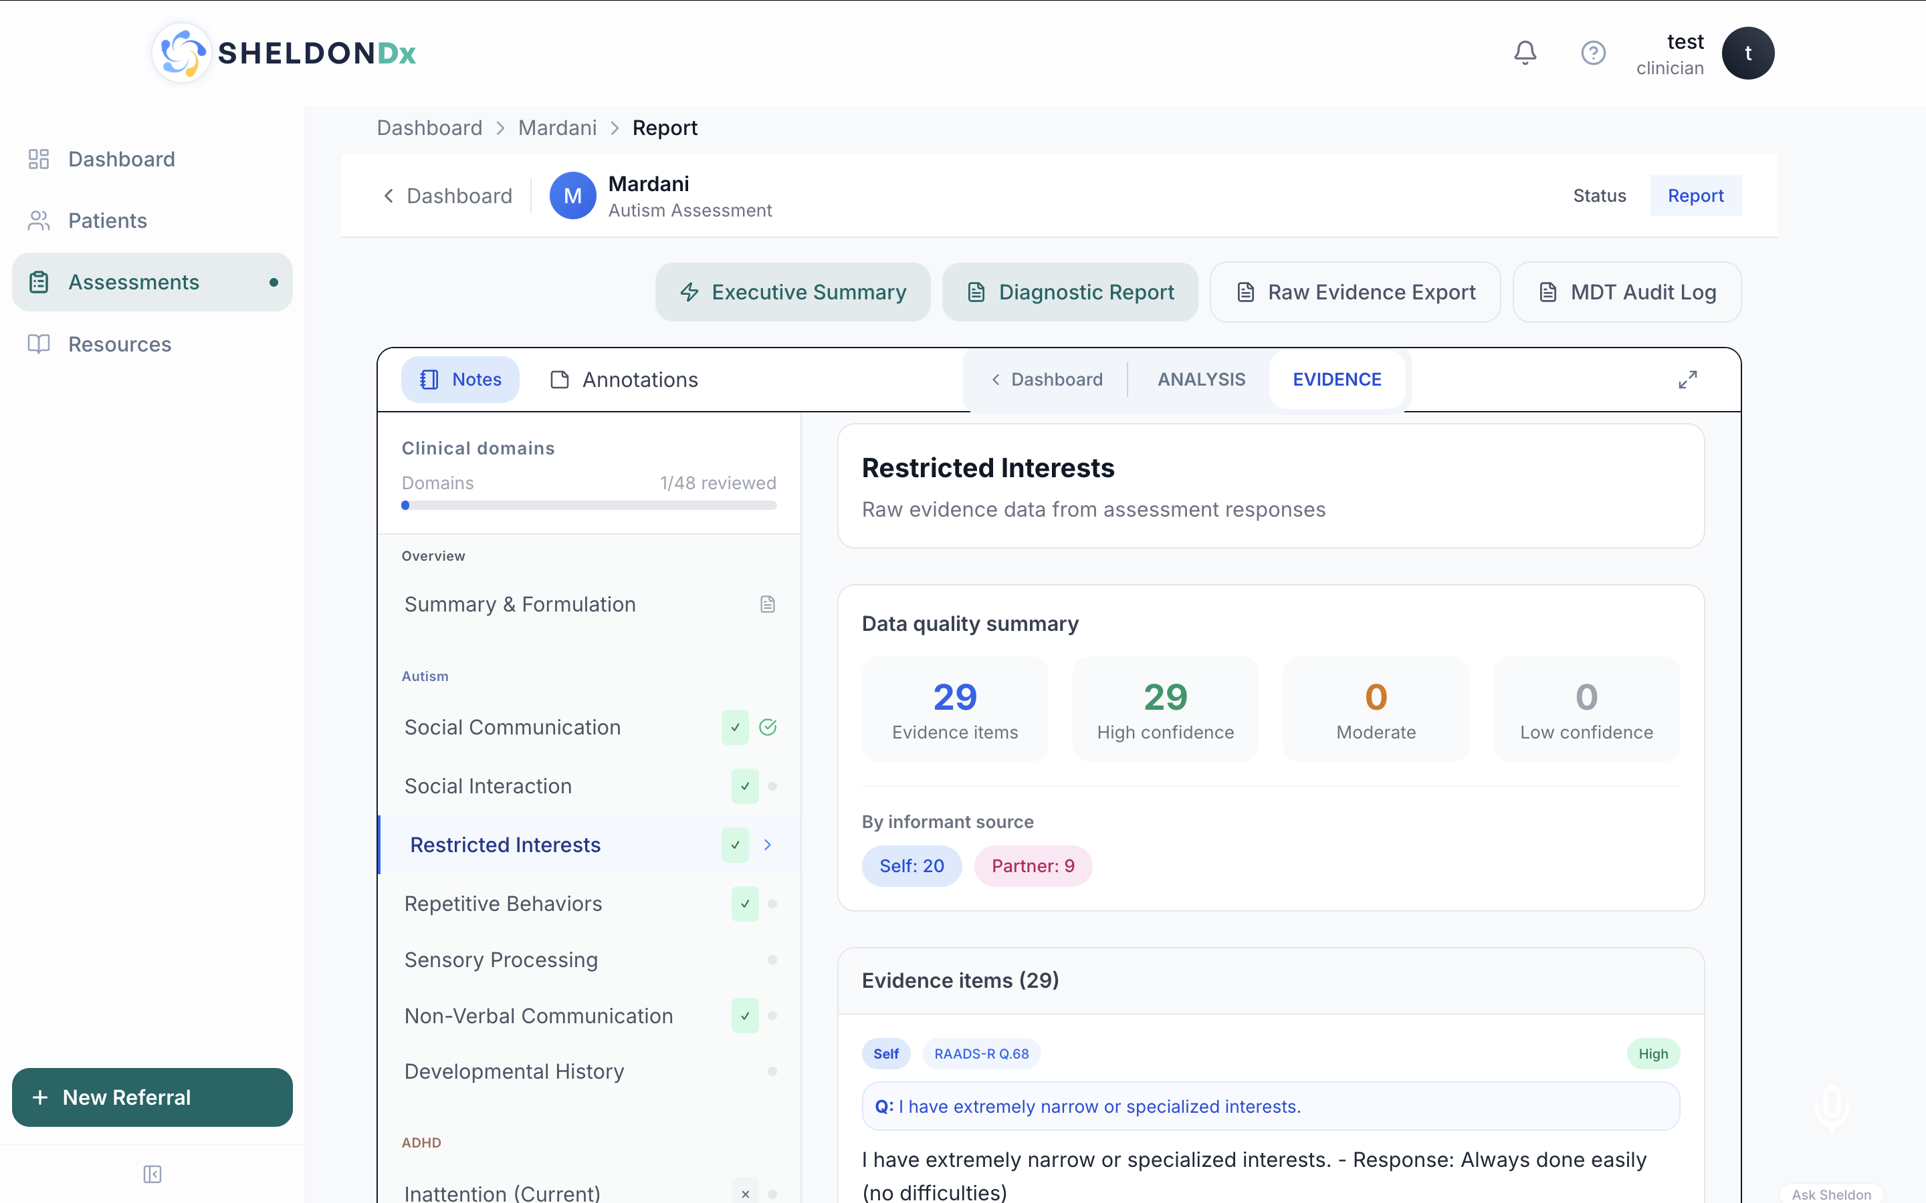1926x1203 pixels.
Task: Open the Annotations tab
Action: coord(624,380)
